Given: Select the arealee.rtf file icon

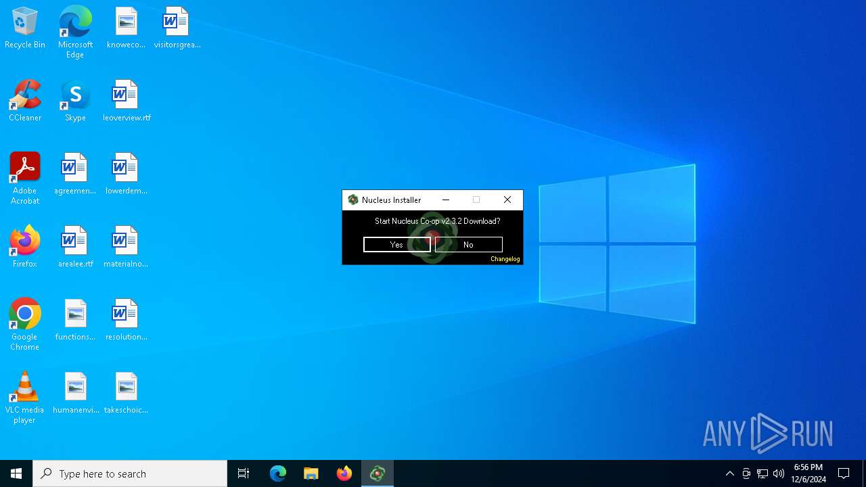Looking at the screenshot, I should point(75,248).
